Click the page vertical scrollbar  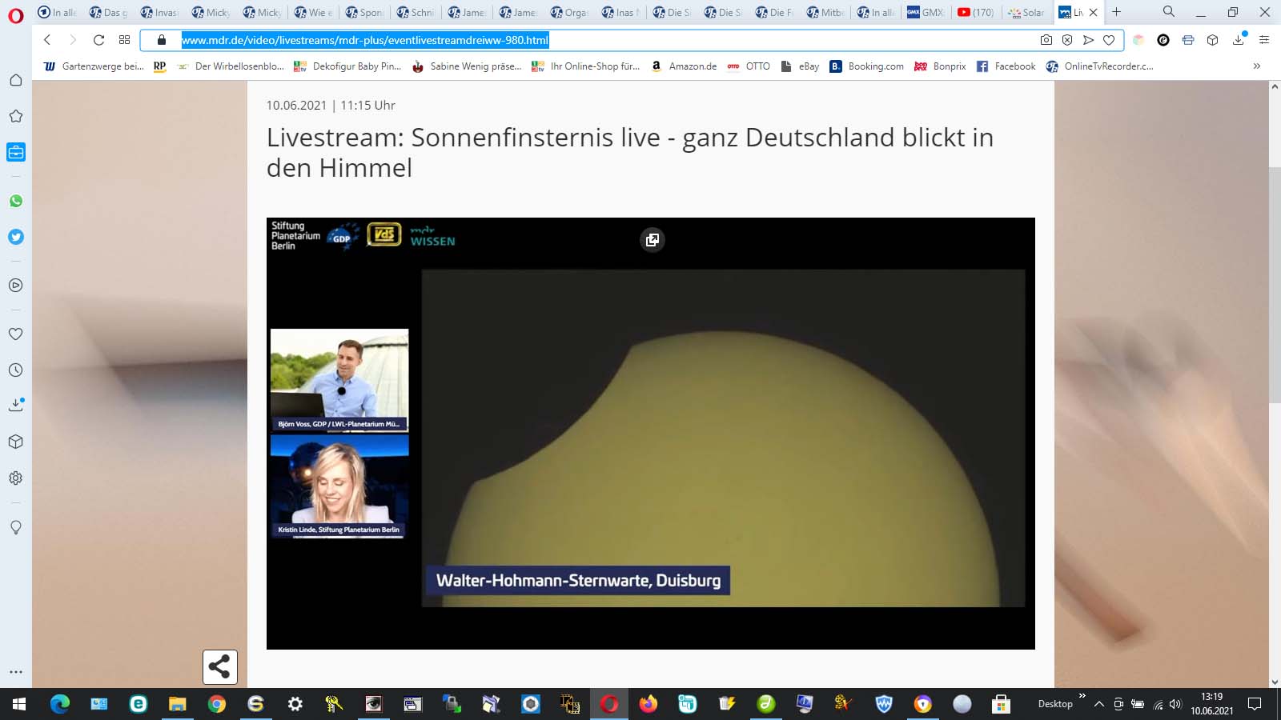pos(1275,284)
